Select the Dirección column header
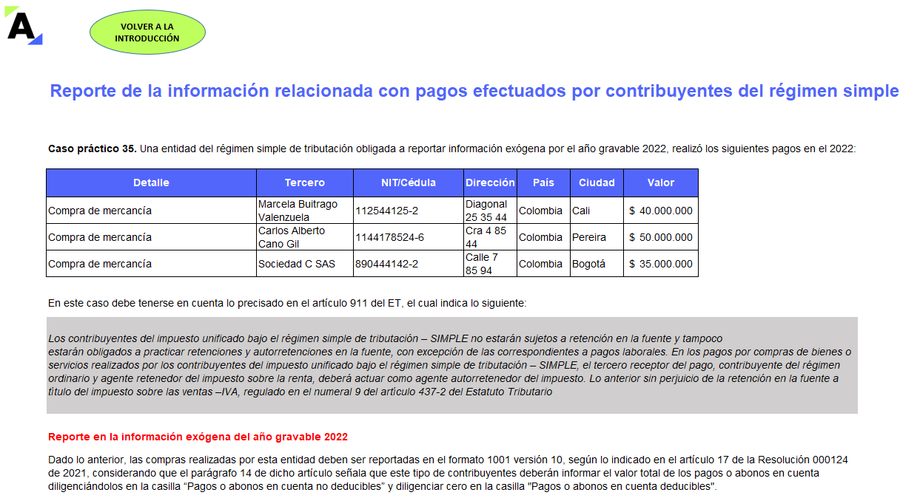The image size is (900, 498). click(490, 183)
